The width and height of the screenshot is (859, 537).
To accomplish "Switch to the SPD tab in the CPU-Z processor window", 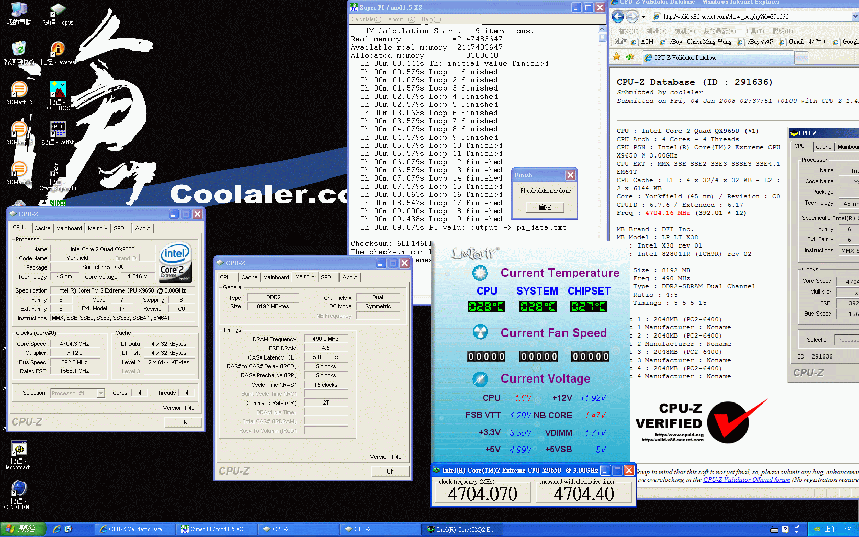I will (x=119, y=228).
